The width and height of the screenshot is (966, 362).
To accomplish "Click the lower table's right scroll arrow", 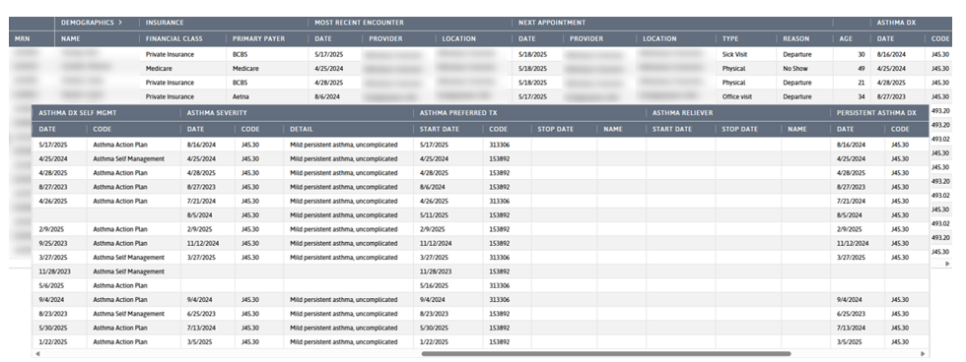I will 923,354.
